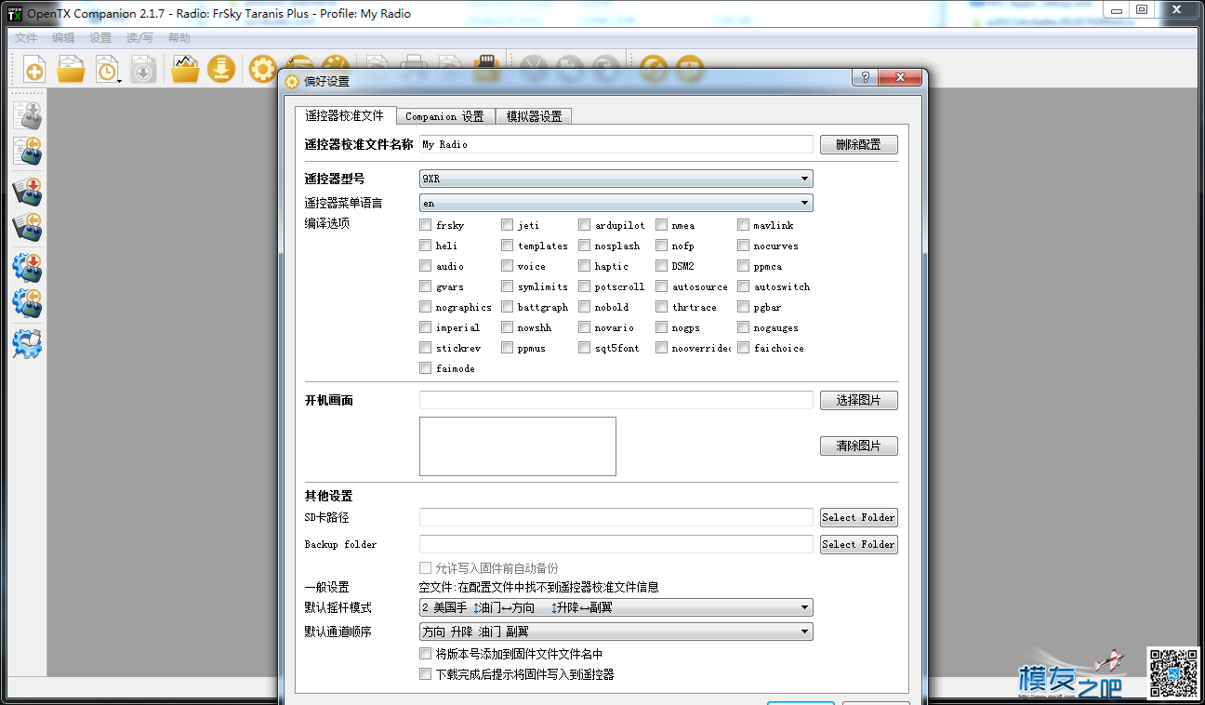The height and width of the screenshot is (705, 1205).
Task: Open the log file folder icon
Action: (185, 70)
